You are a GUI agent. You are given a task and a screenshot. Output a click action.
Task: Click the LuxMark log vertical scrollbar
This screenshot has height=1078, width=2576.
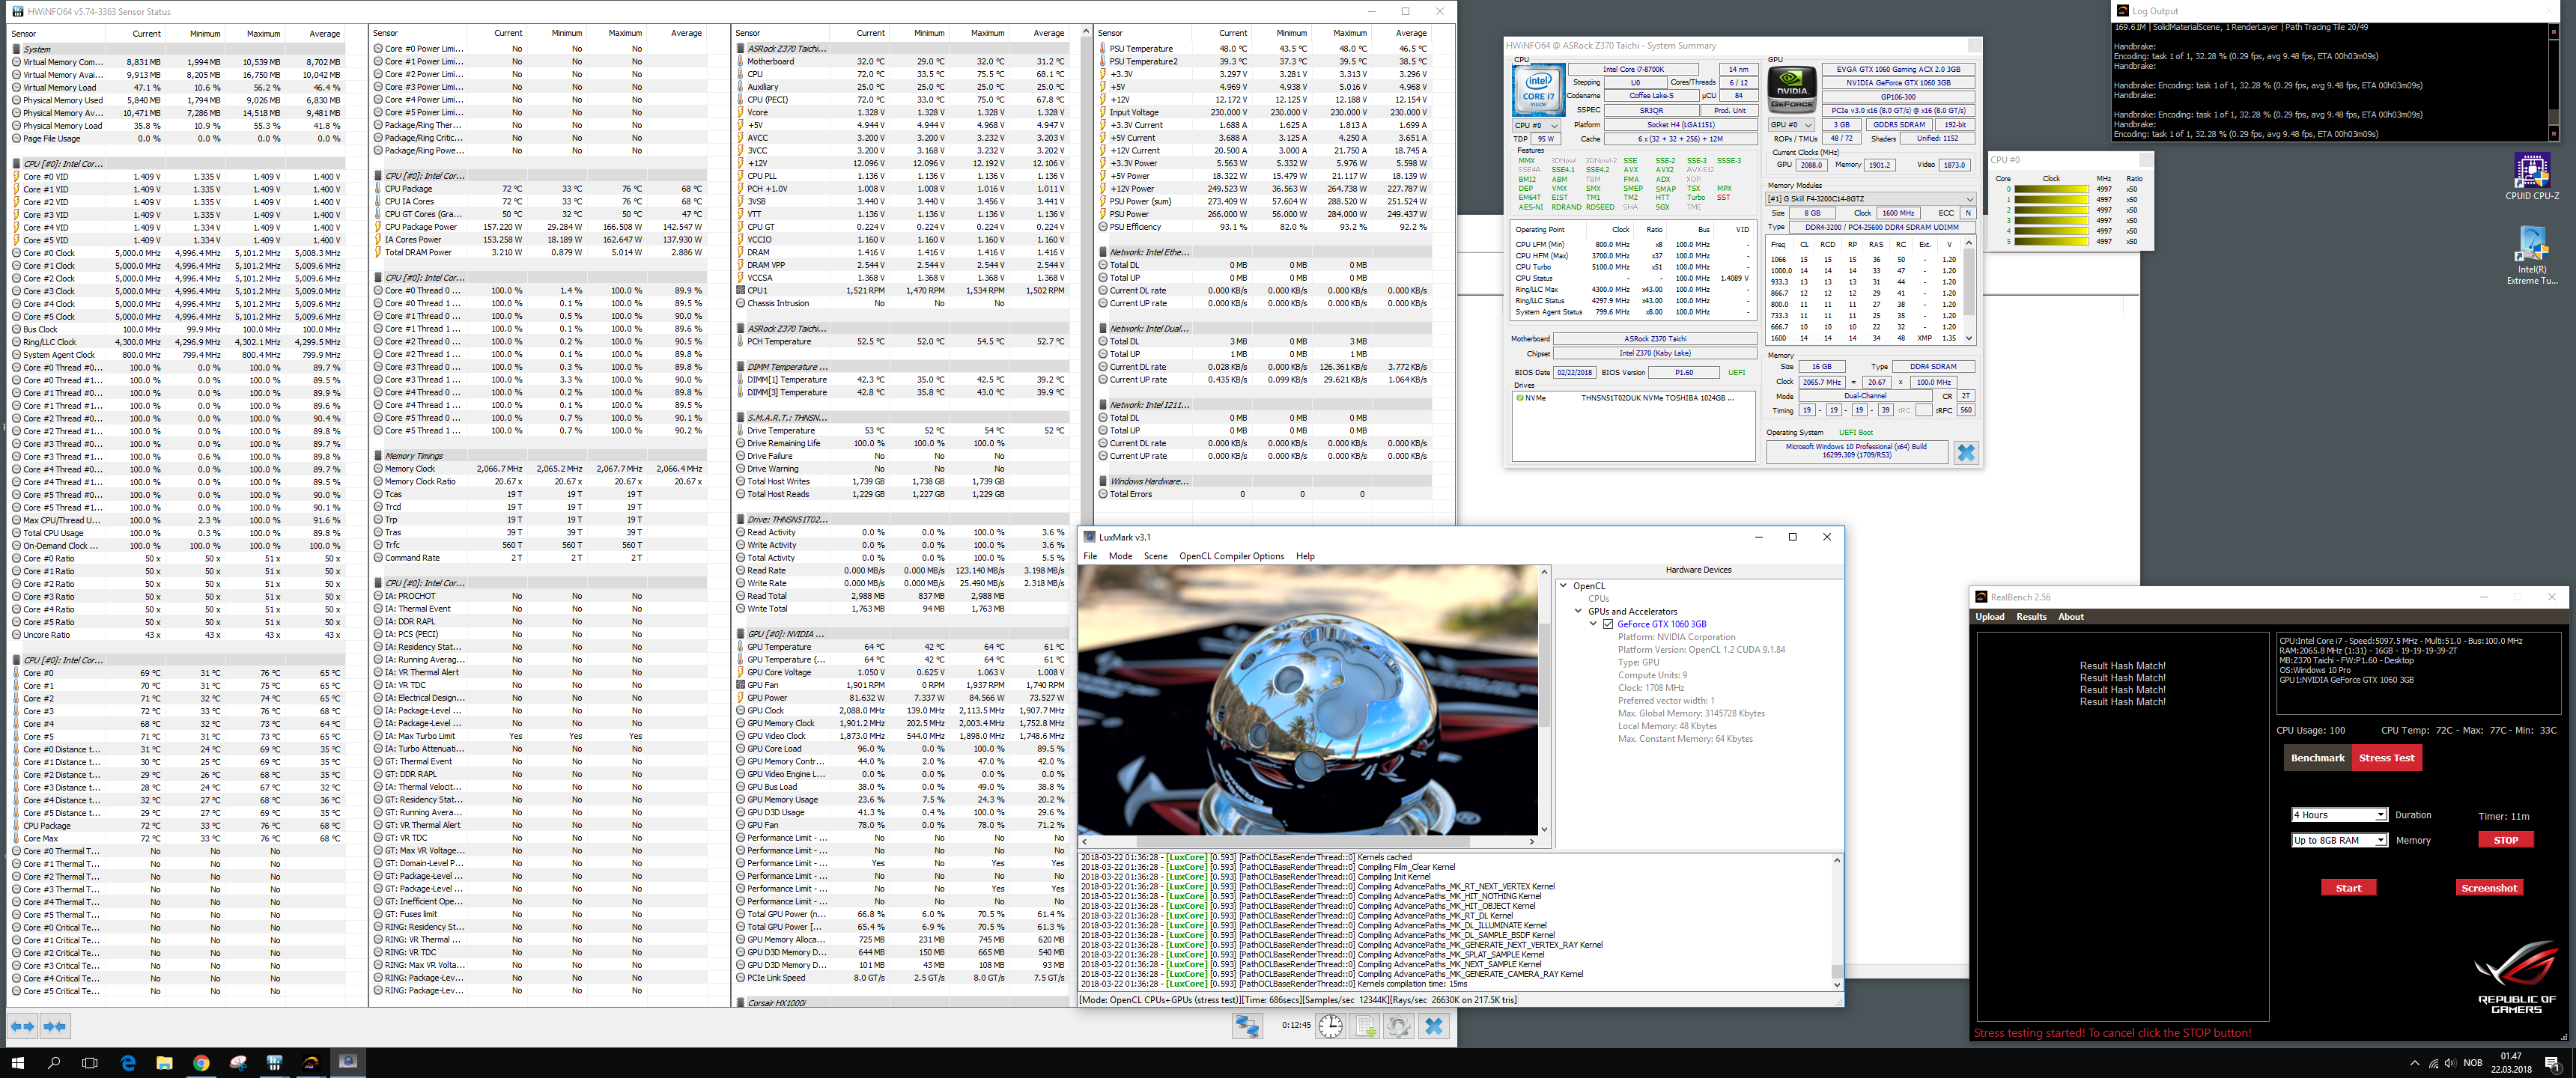[x=1836, y=924]
